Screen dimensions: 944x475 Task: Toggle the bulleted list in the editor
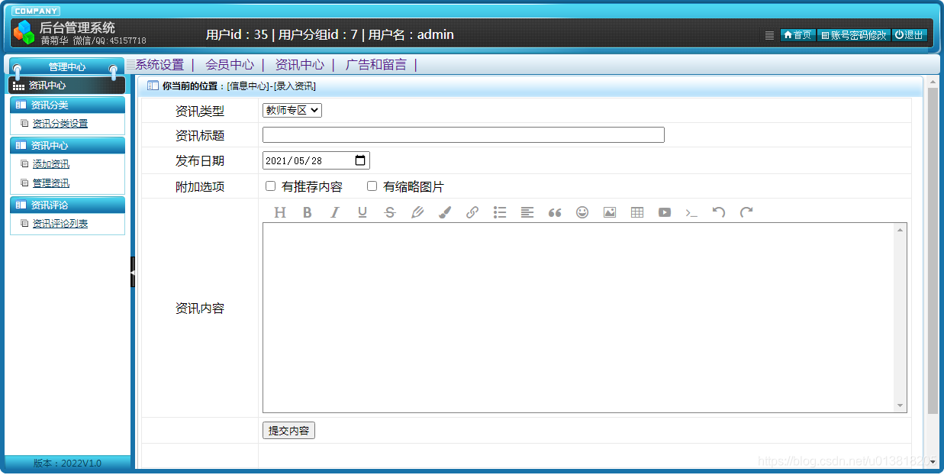pyautogui.click(x=500, y=212)
